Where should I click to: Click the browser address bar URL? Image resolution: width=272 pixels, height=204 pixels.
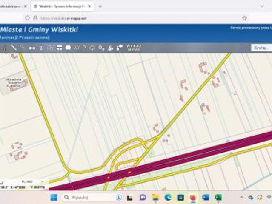click(x=63, y=18)
